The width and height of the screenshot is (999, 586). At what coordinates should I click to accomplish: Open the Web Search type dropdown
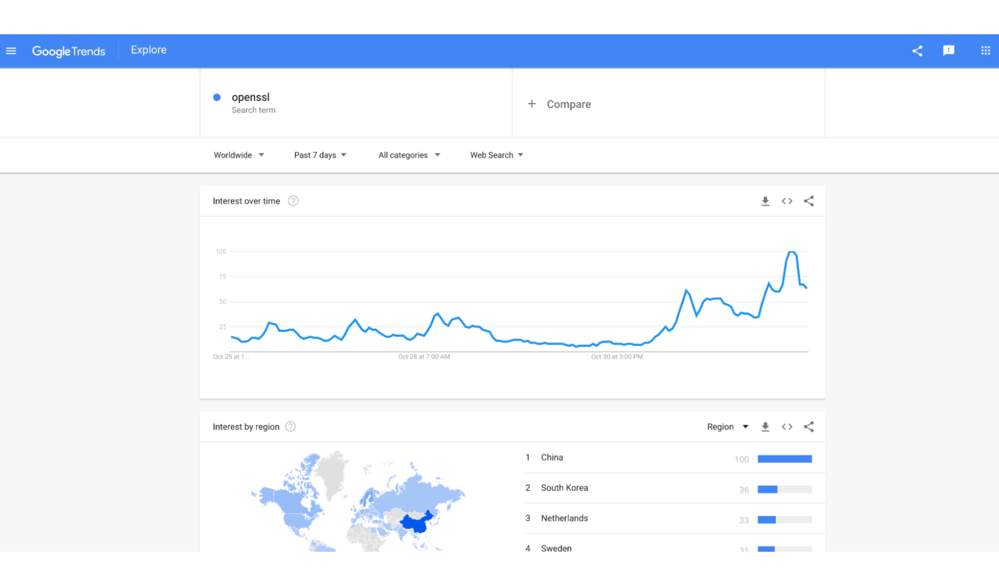496,155
